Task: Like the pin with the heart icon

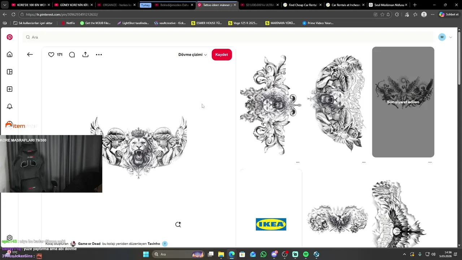Action: coord(51,55)
